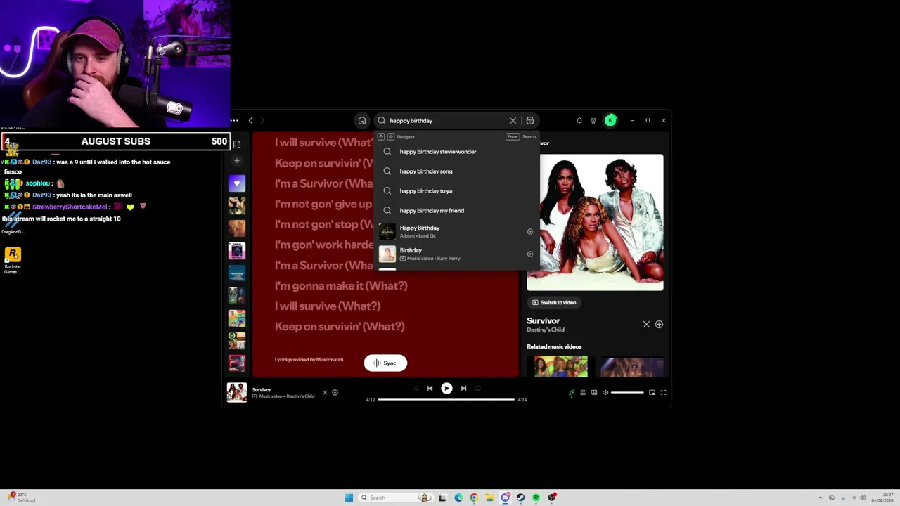Open first related music video thumbnail
Viewport: 900px width, 506px height.
point(561,367)
